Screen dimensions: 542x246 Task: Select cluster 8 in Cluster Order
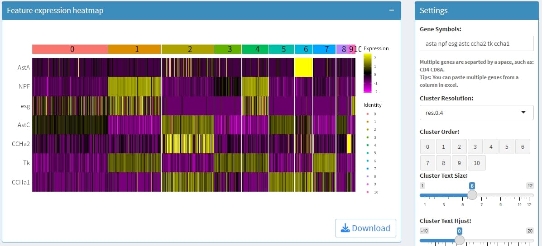point(443,162)
